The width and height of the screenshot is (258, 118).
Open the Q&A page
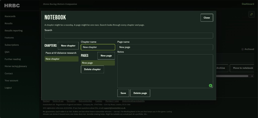[x=7, y=52]
